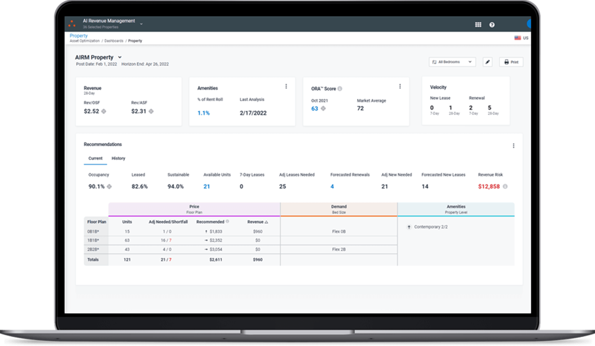The height and width of the screenshot is (346, 595).
Task: Open the AI Revenue Management property switcher
Action: coord(142,23)
